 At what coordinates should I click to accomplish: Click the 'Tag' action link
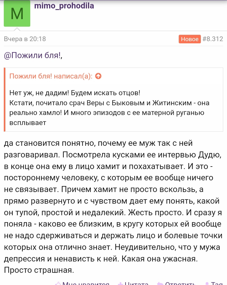pos(217,283)
